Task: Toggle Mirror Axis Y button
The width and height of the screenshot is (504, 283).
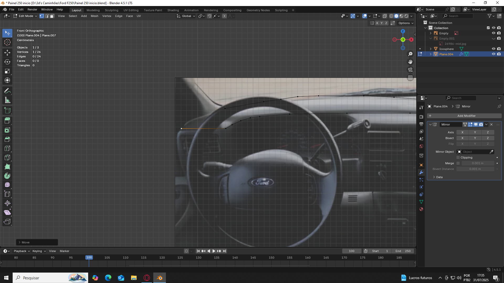Action: (x=475, y=132)
